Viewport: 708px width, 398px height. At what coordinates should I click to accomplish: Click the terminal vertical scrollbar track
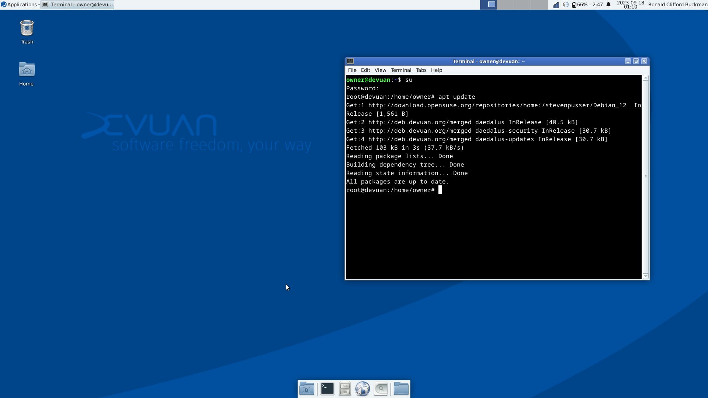coord(645,177)
